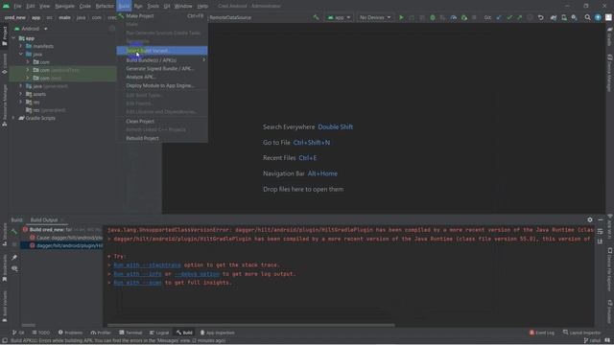Open the app run configuration dropdown
The width and height of the screenshot is (614, 345).
pos(339,17)
